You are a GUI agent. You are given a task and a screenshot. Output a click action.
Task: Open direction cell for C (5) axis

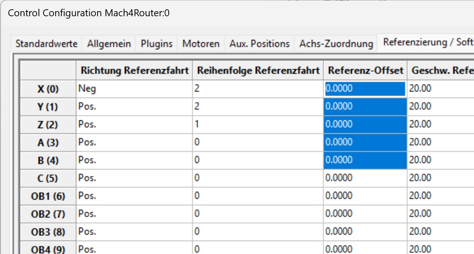[x=134, y=178]
